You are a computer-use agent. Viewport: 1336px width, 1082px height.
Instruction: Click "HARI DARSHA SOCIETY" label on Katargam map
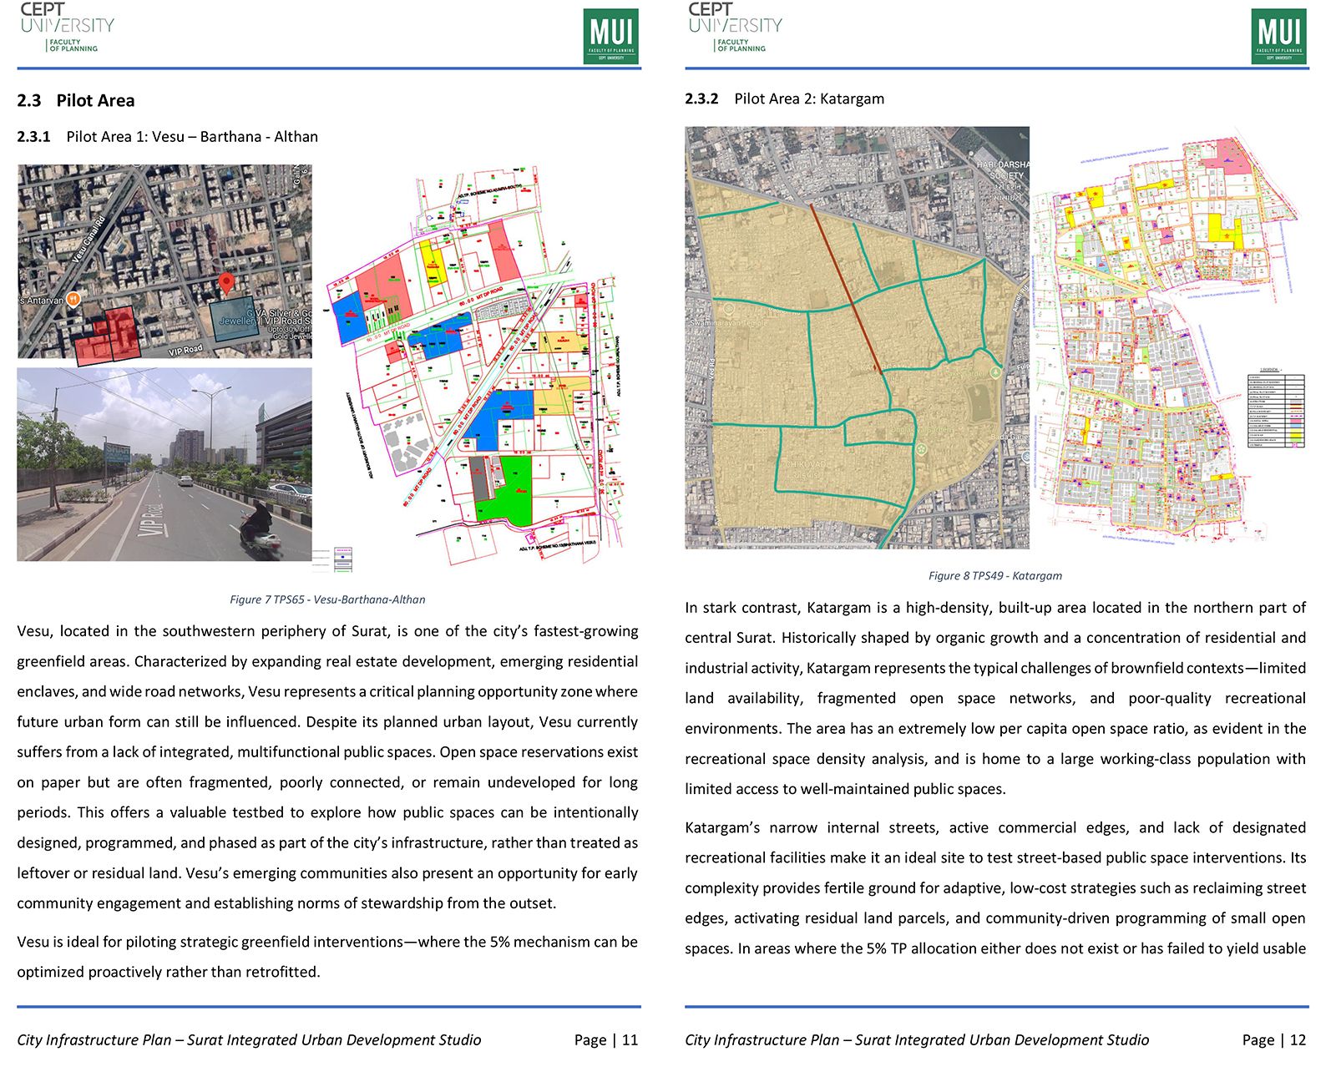pos(1004,170)
